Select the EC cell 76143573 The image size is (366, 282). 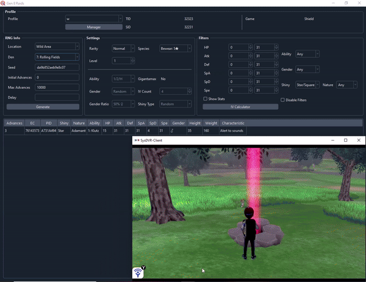click(32, 131)
